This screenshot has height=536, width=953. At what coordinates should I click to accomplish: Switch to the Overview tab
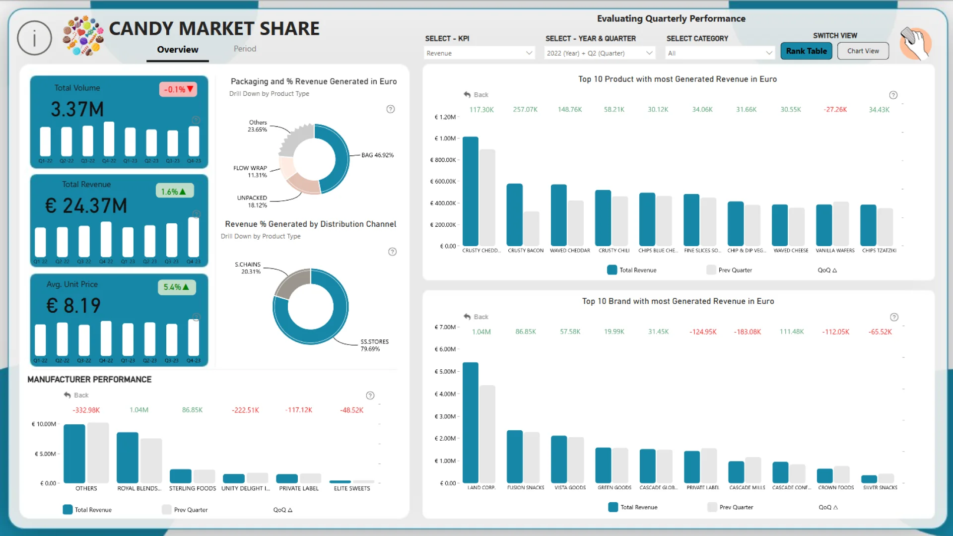[x=178, y=50]
